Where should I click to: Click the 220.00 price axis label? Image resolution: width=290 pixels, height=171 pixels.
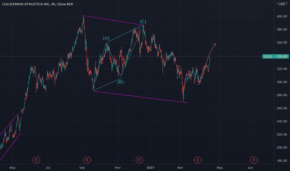click(282, 134)
